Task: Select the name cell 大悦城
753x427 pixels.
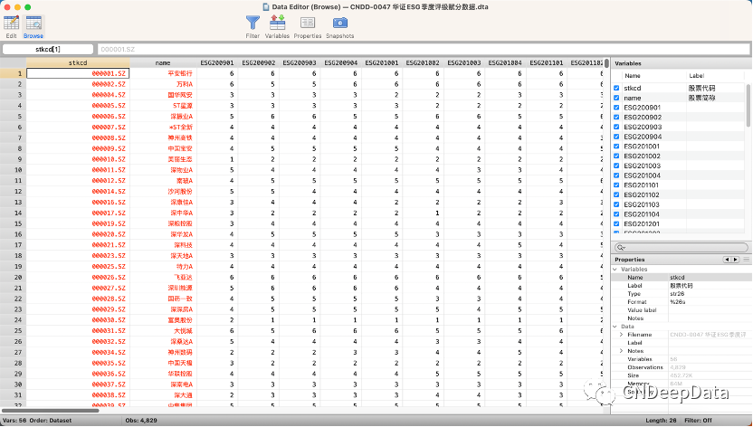Action: coord(163,331)
